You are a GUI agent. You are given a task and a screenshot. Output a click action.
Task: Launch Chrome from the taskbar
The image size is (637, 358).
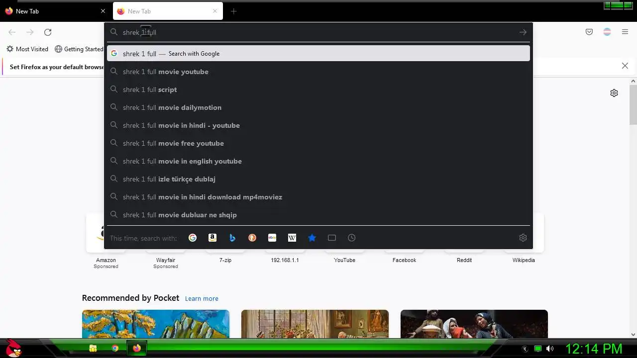(115, 348)
